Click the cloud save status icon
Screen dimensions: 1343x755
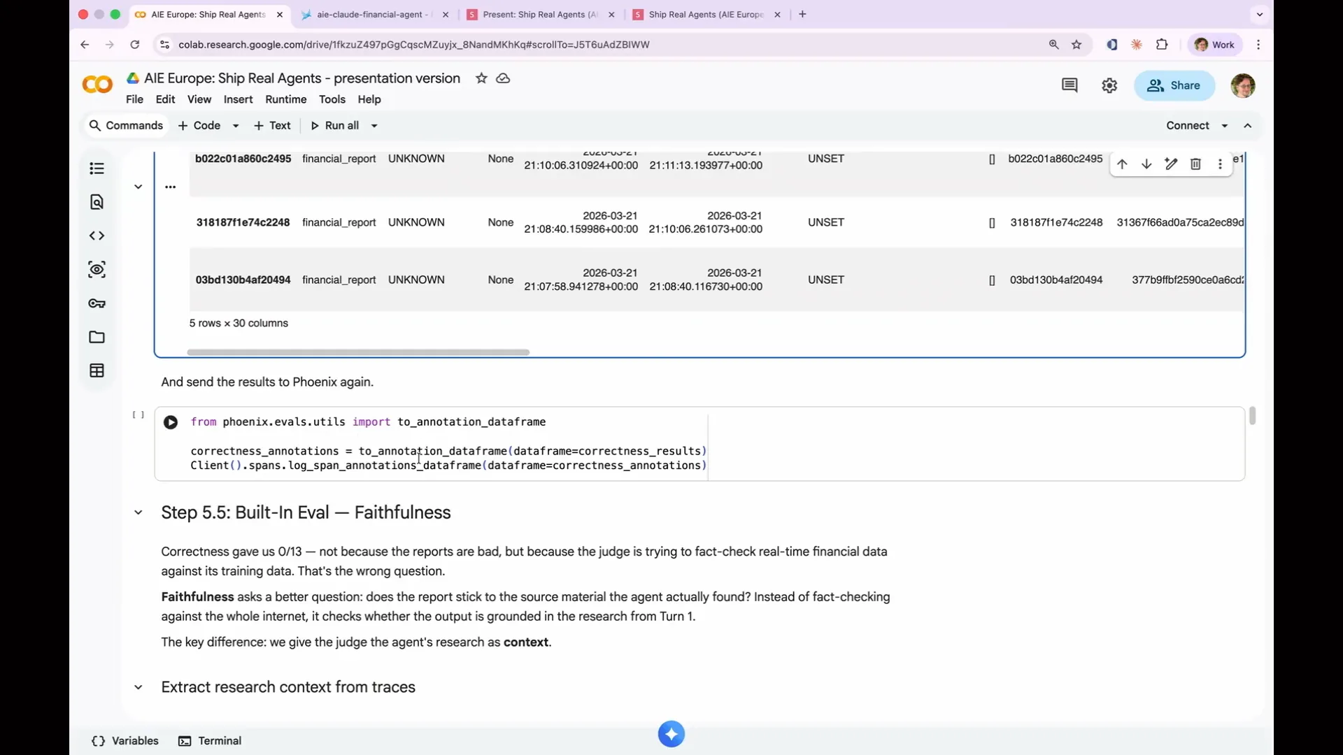[503, 78]
